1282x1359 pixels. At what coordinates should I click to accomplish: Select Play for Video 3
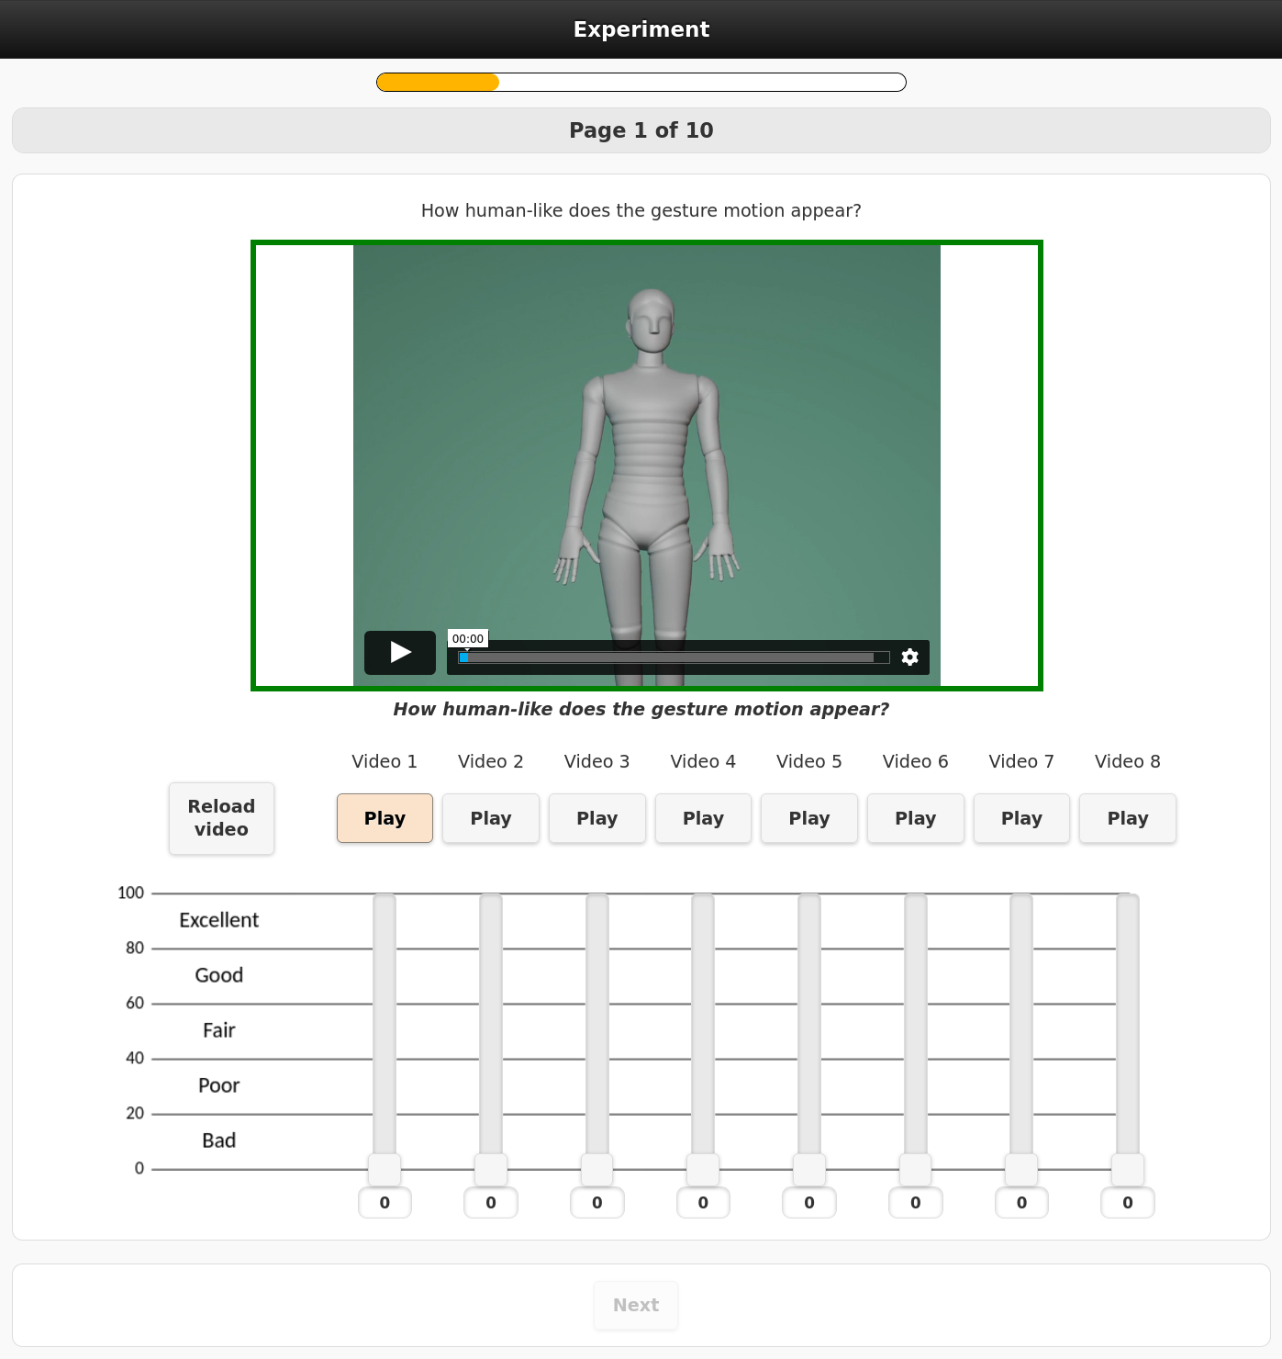click(596, 818)
